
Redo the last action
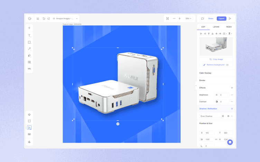(49, 19)
